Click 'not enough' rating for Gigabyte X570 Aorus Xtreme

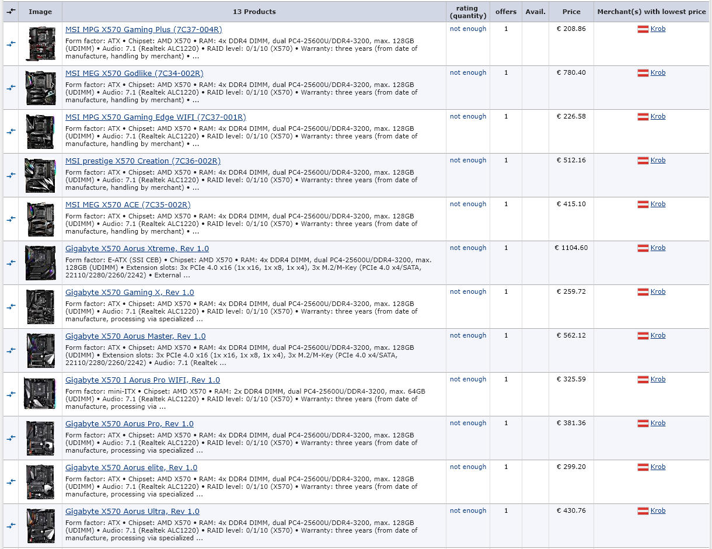tap(468, 248)
